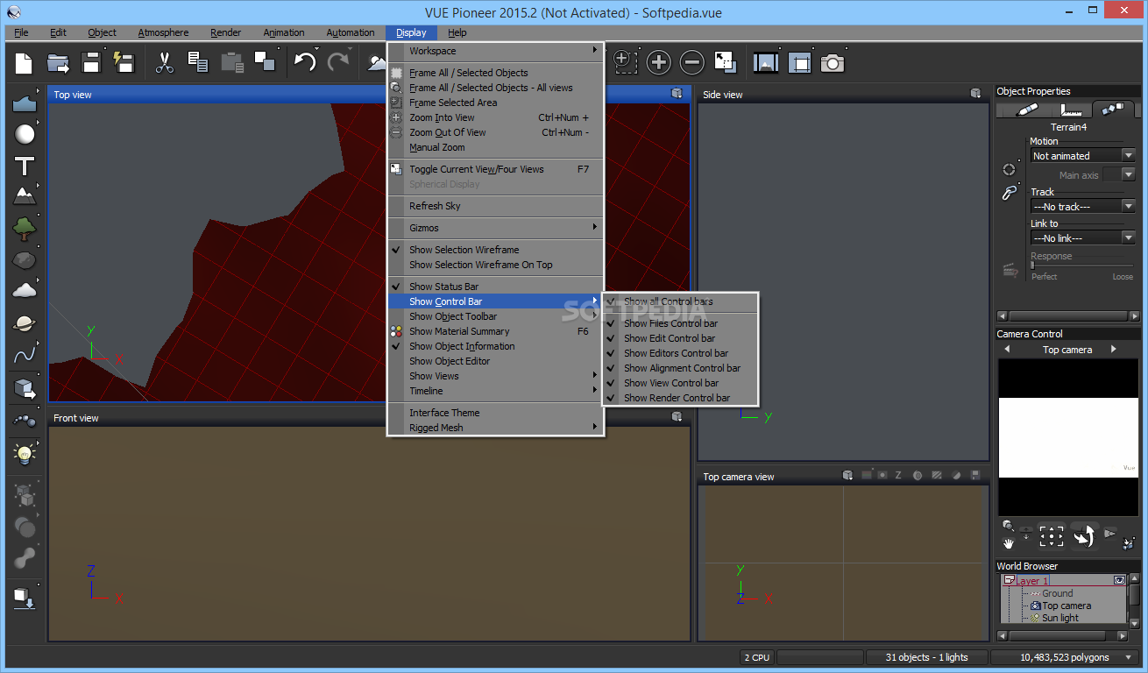Toggle Layer 1 visibility eye icon
1148x673 pixels.
[1119, 580]
